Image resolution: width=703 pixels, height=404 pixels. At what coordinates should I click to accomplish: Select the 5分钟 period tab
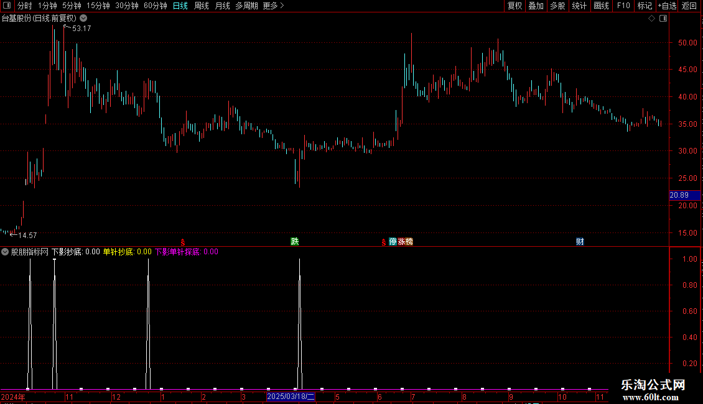pyautogui.click(x=72, y=6)
